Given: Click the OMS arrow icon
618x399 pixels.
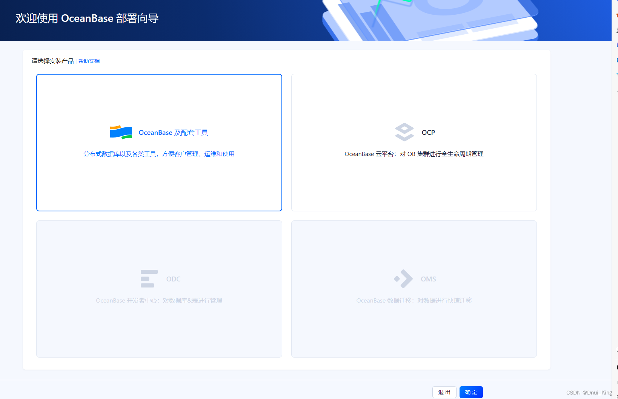Looking at the screenshot, I should (x=403, y=278).
